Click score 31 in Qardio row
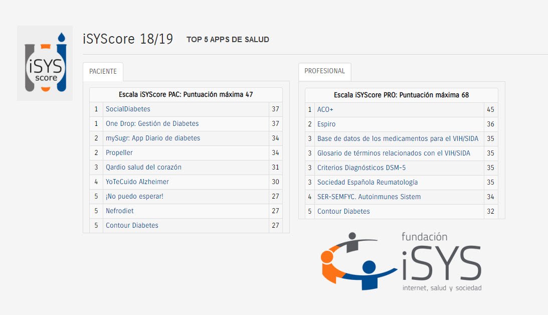 [275, 168]
